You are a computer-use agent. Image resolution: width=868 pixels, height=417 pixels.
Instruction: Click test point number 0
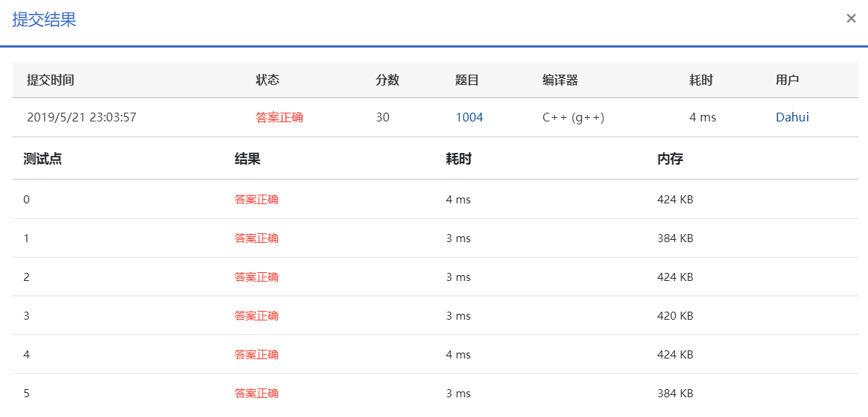click(26, 200)
